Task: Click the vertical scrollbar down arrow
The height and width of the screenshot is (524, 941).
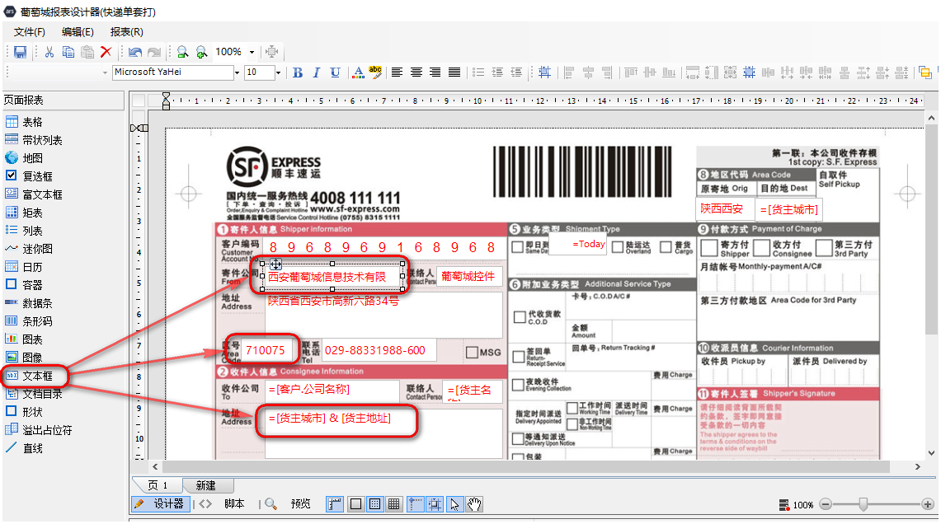Action: coord(931,453)
